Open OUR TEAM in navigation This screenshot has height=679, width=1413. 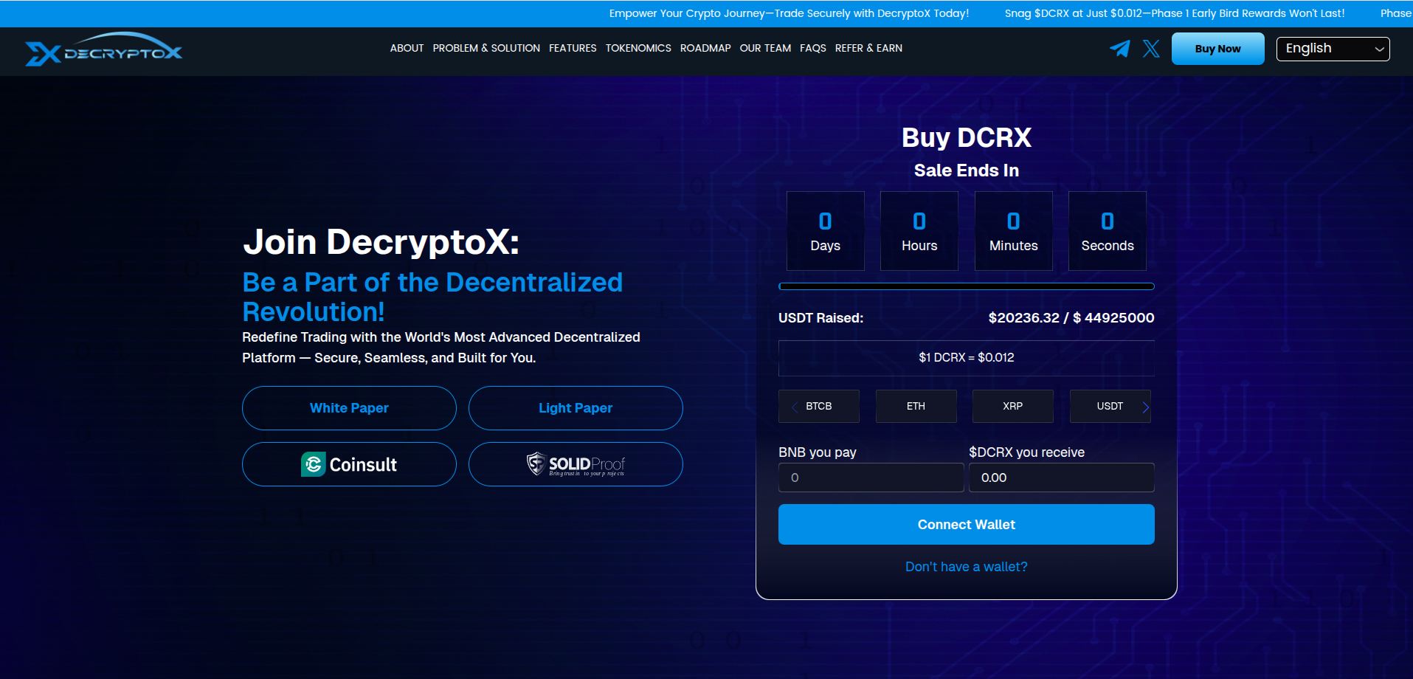[765, 48]
